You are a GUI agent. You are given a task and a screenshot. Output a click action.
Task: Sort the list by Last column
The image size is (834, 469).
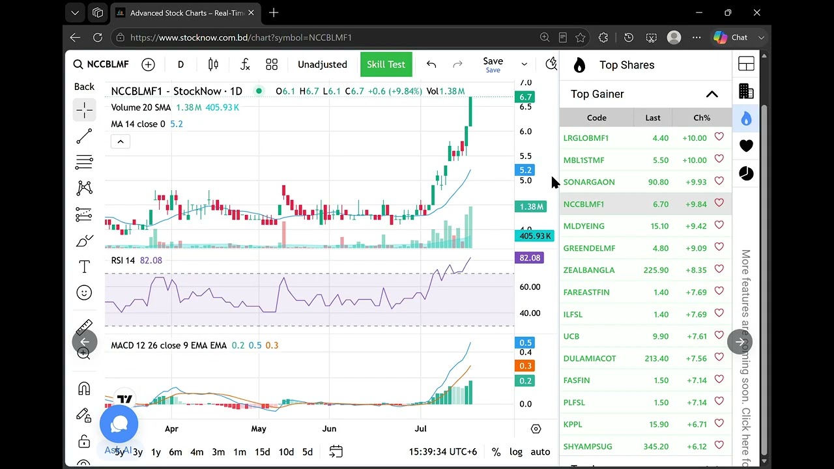click(x=652, y=118)
